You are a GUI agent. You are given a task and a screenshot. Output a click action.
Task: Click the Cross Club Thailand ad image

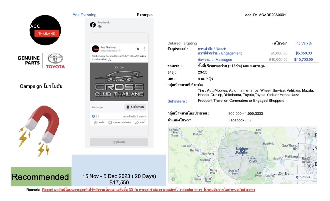[119, 82]
